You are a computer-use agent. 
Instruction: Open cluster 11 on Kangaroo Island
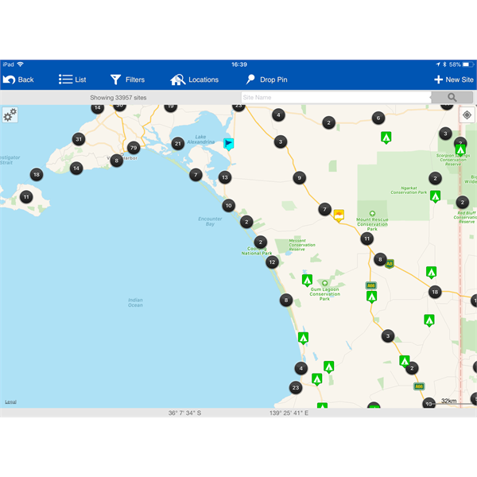click(26, 197)
